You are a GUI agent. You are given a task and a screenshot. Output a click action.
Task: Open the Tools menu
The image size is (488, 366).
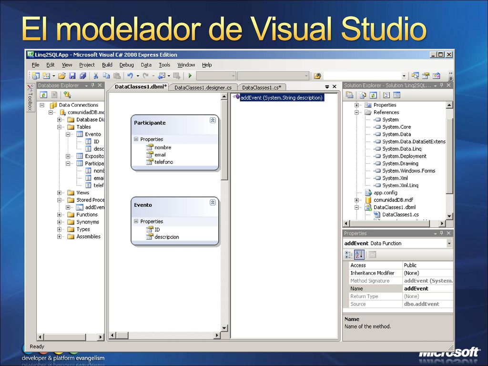point(164,65)
